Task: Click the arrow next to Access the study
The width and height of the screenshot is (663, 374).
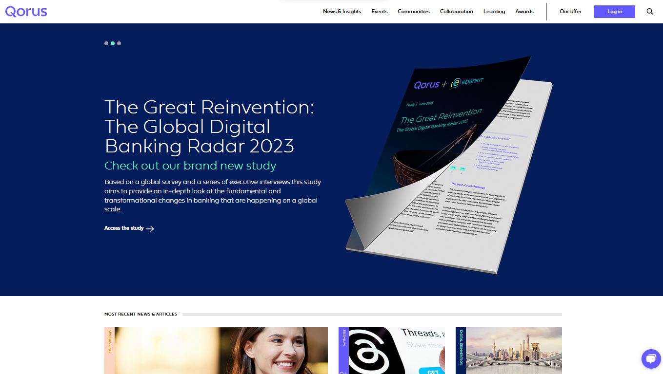Action: tap(150, 228)
